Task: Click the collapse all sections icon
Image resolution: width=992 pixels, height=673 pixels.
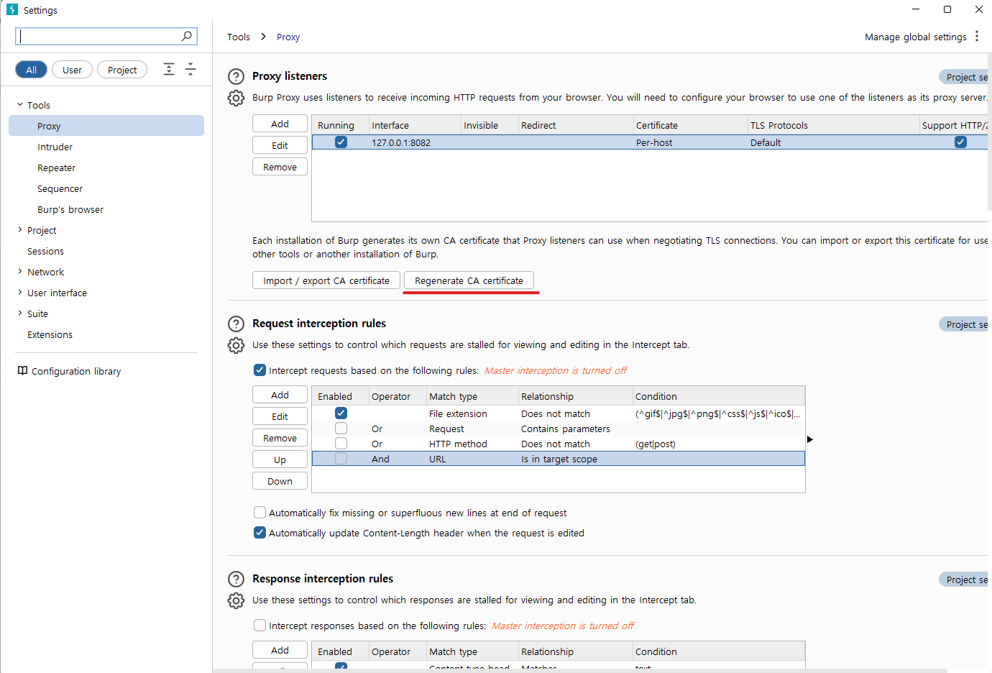Action: point(190,69)
